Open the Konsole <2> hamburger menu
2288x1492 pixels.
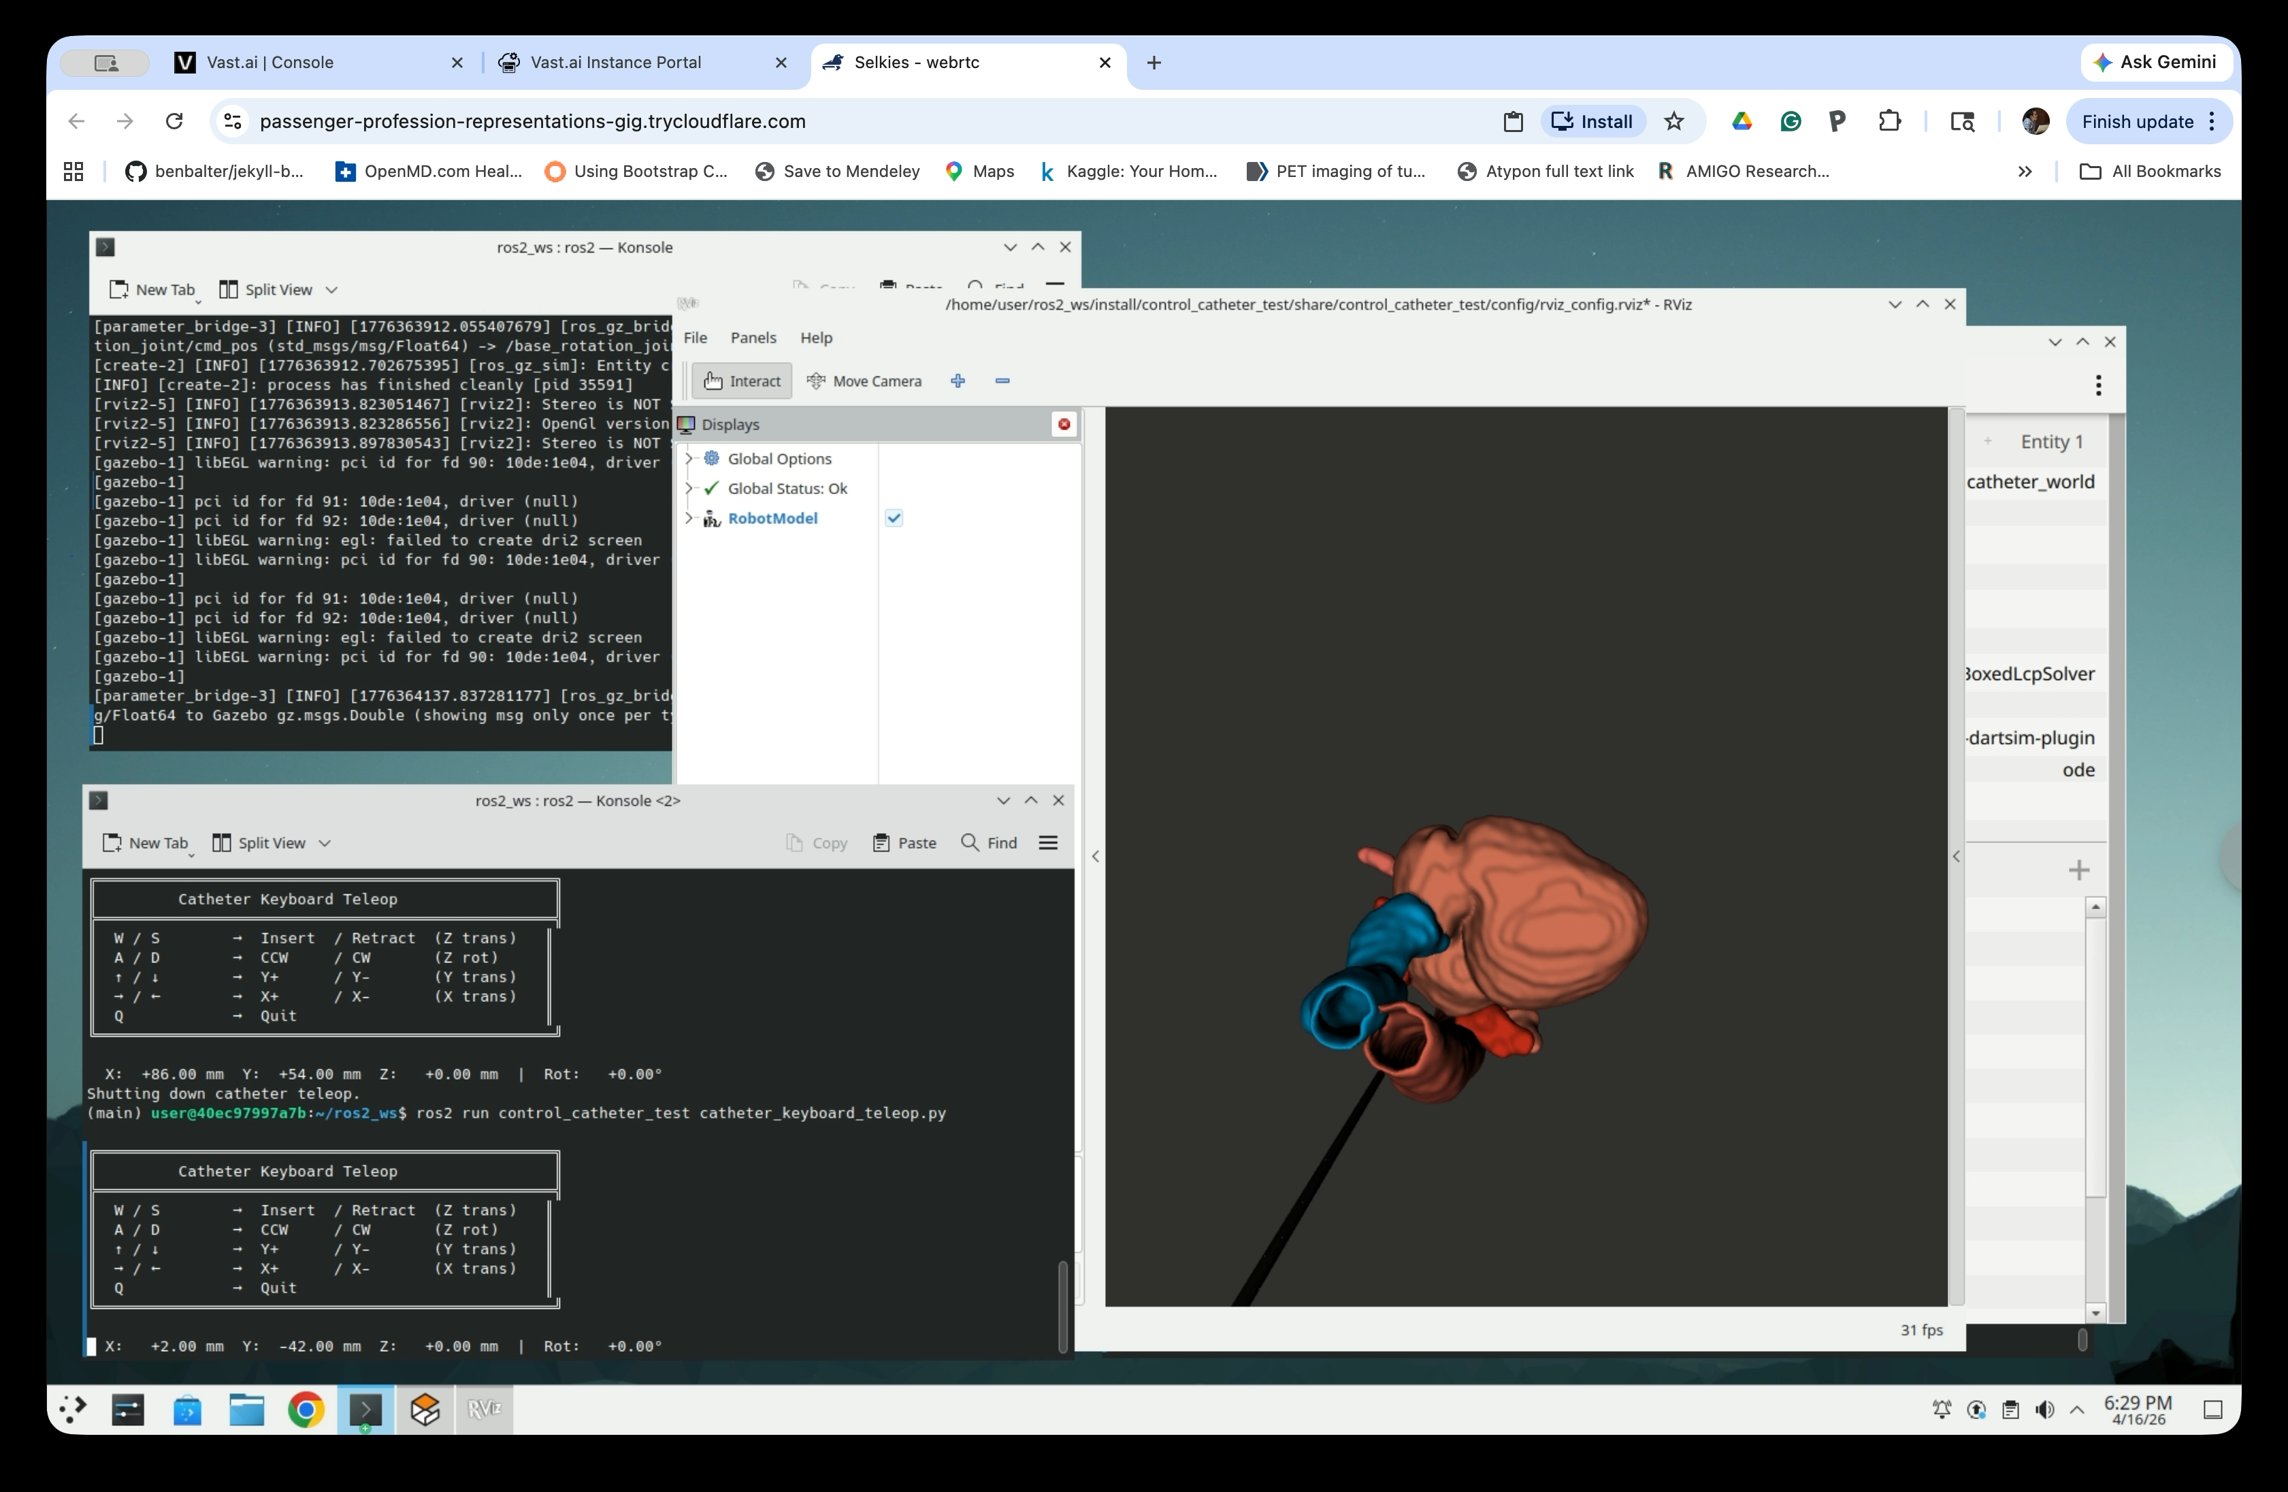tap(1048, 842)
